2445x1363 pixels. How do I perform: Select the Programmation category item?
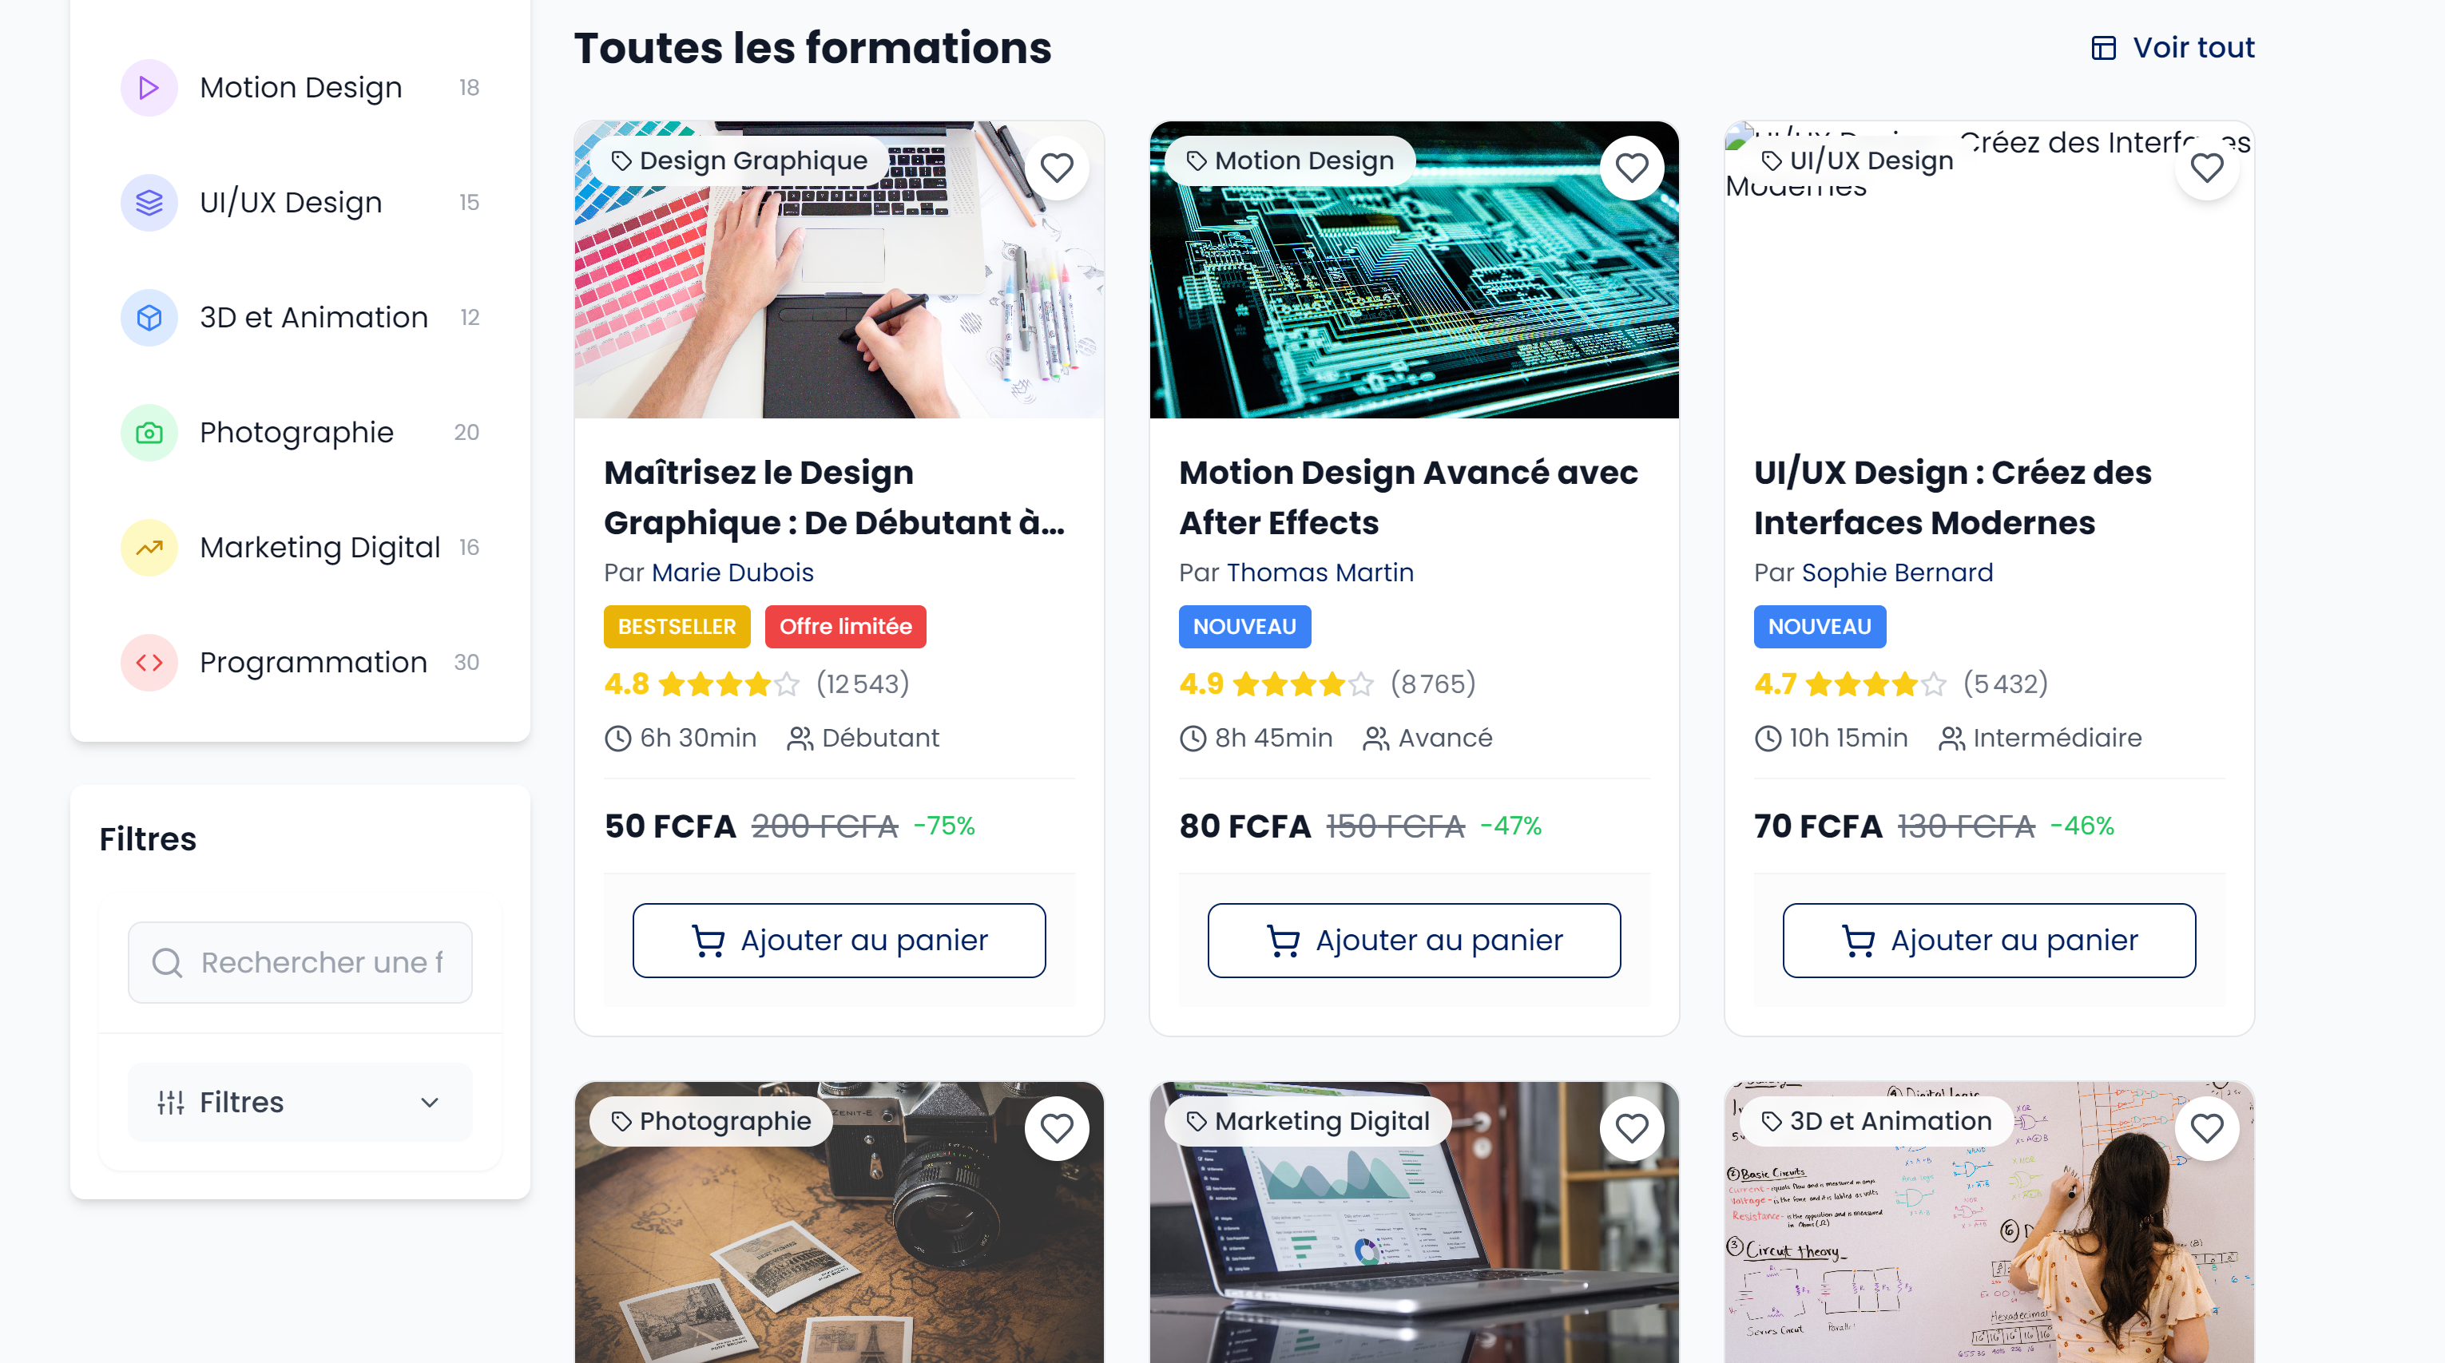tap(300, 662)
